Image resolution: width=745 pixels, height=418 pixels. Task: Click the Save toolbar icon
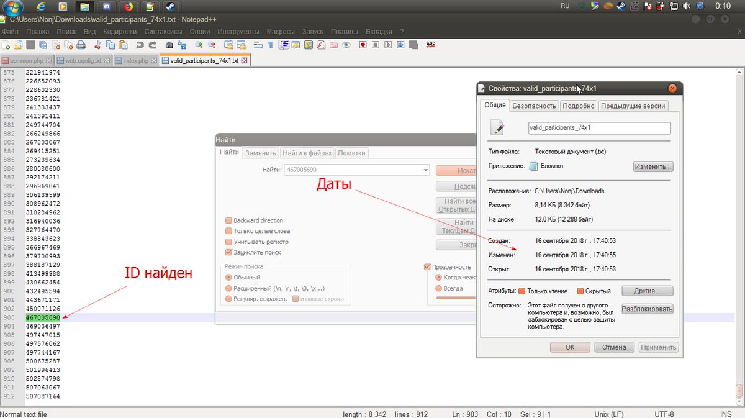tap(30, 45)
